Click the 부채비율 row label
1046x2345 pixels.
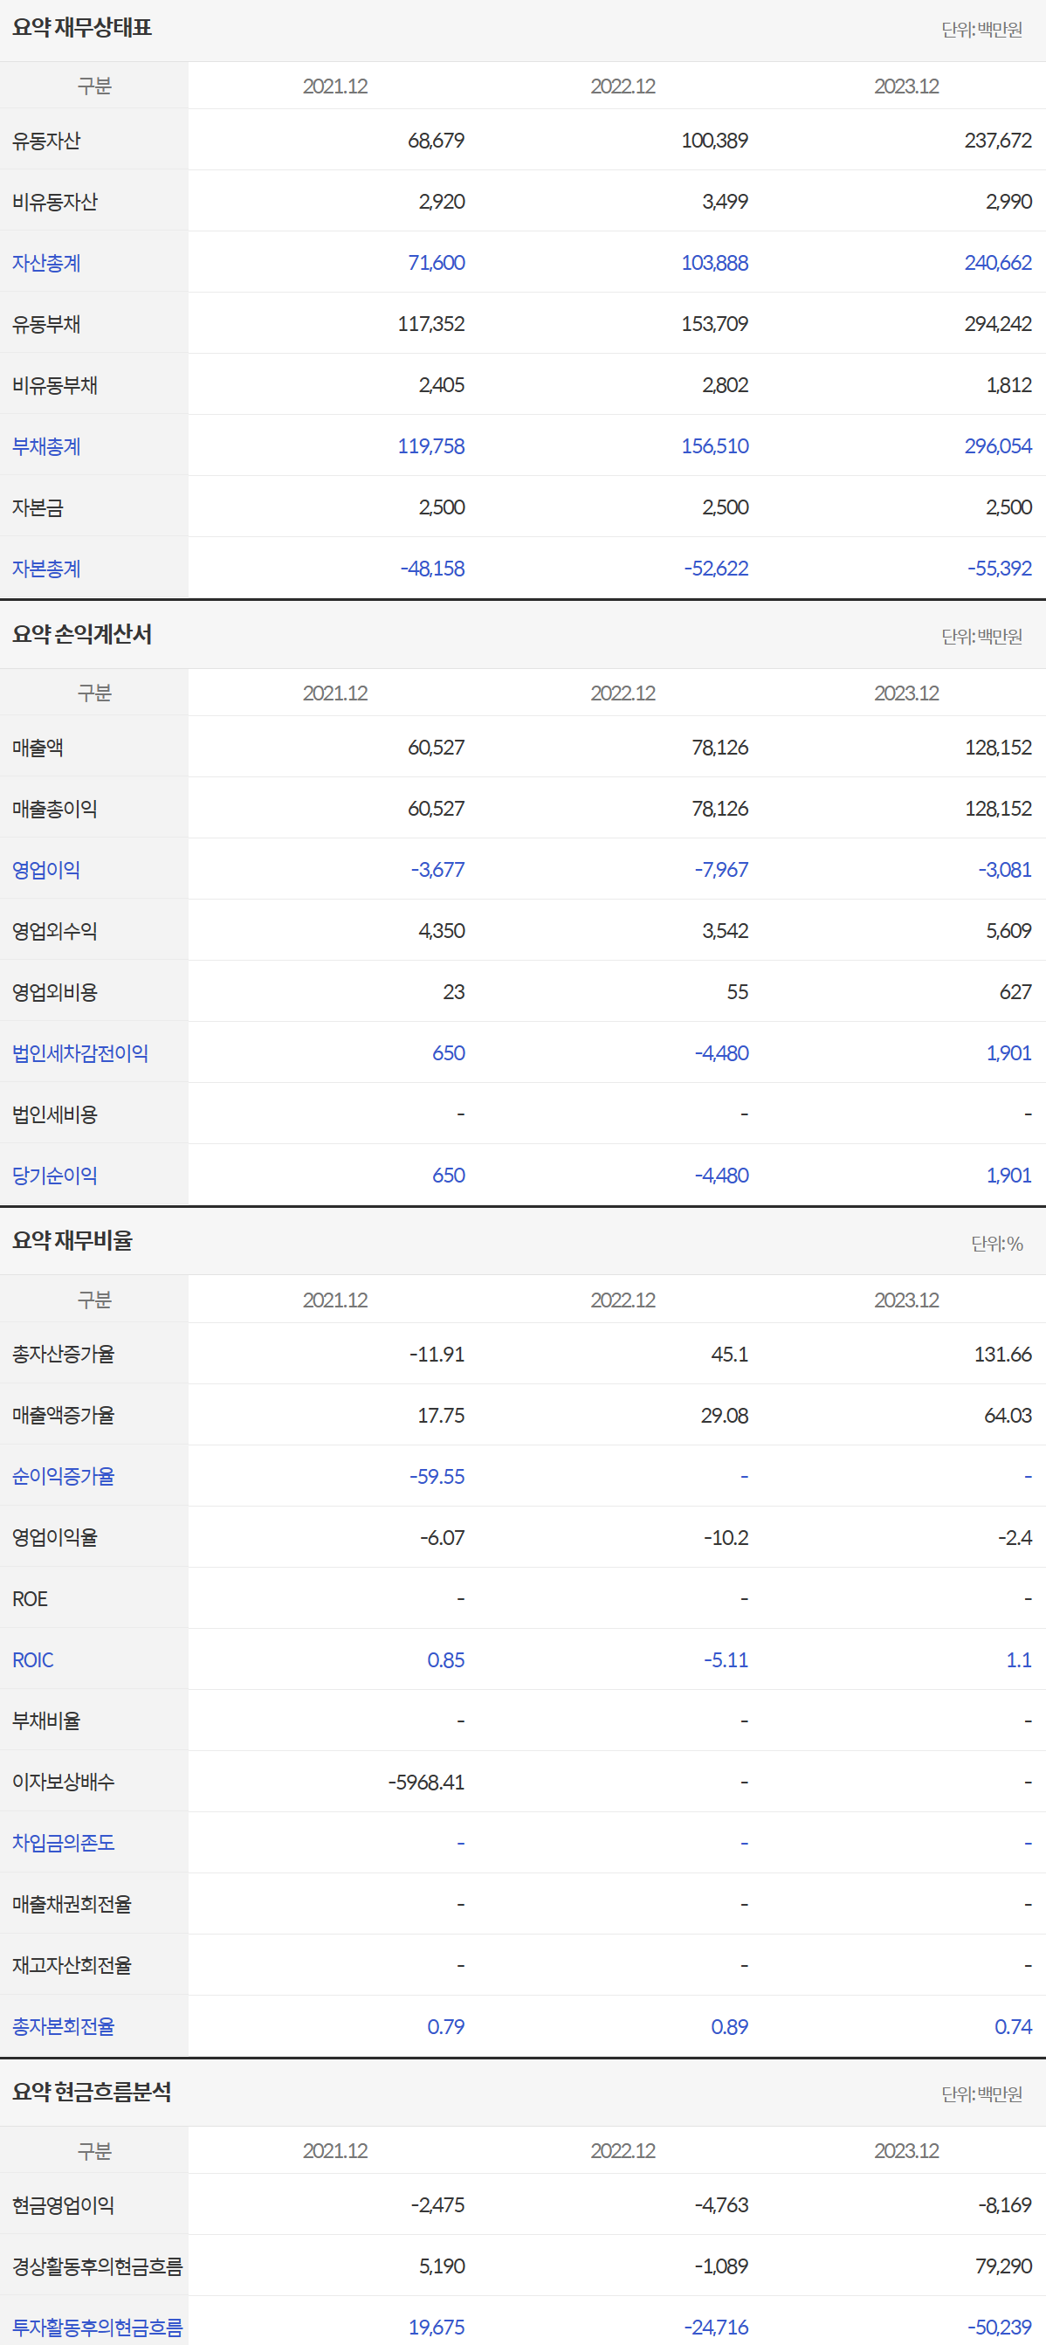click(x=46, y=1721)
